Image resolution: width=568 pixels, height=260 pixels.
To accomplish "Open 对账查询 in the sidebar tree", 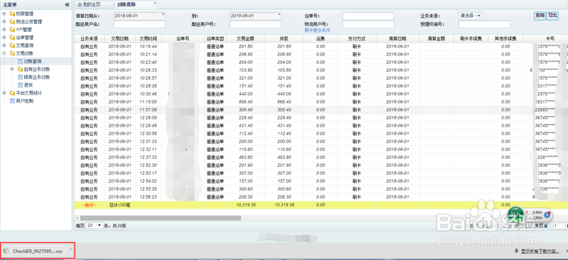I will (32, 61).
